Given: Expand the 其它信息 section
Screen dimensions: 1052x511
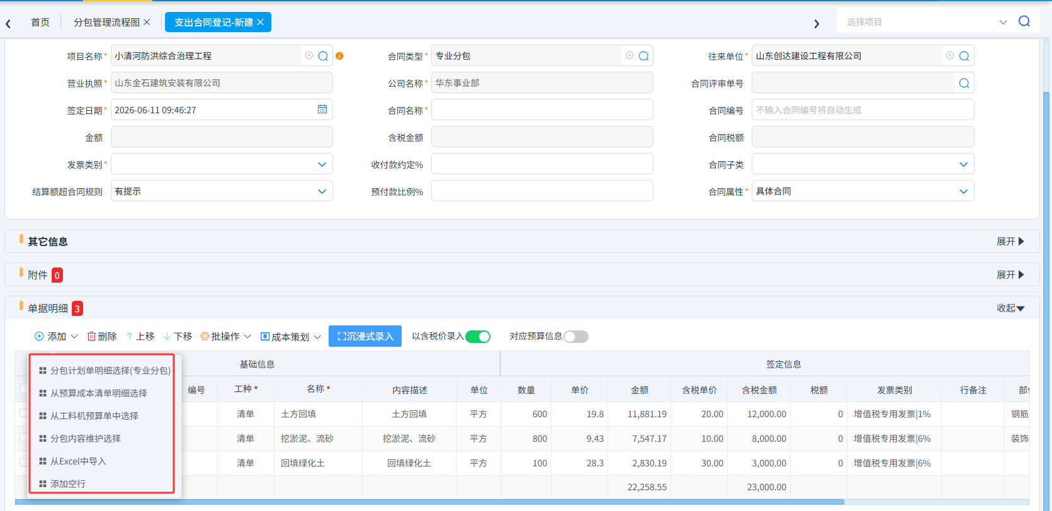Looking at the screenshot, I should 1010,242.
